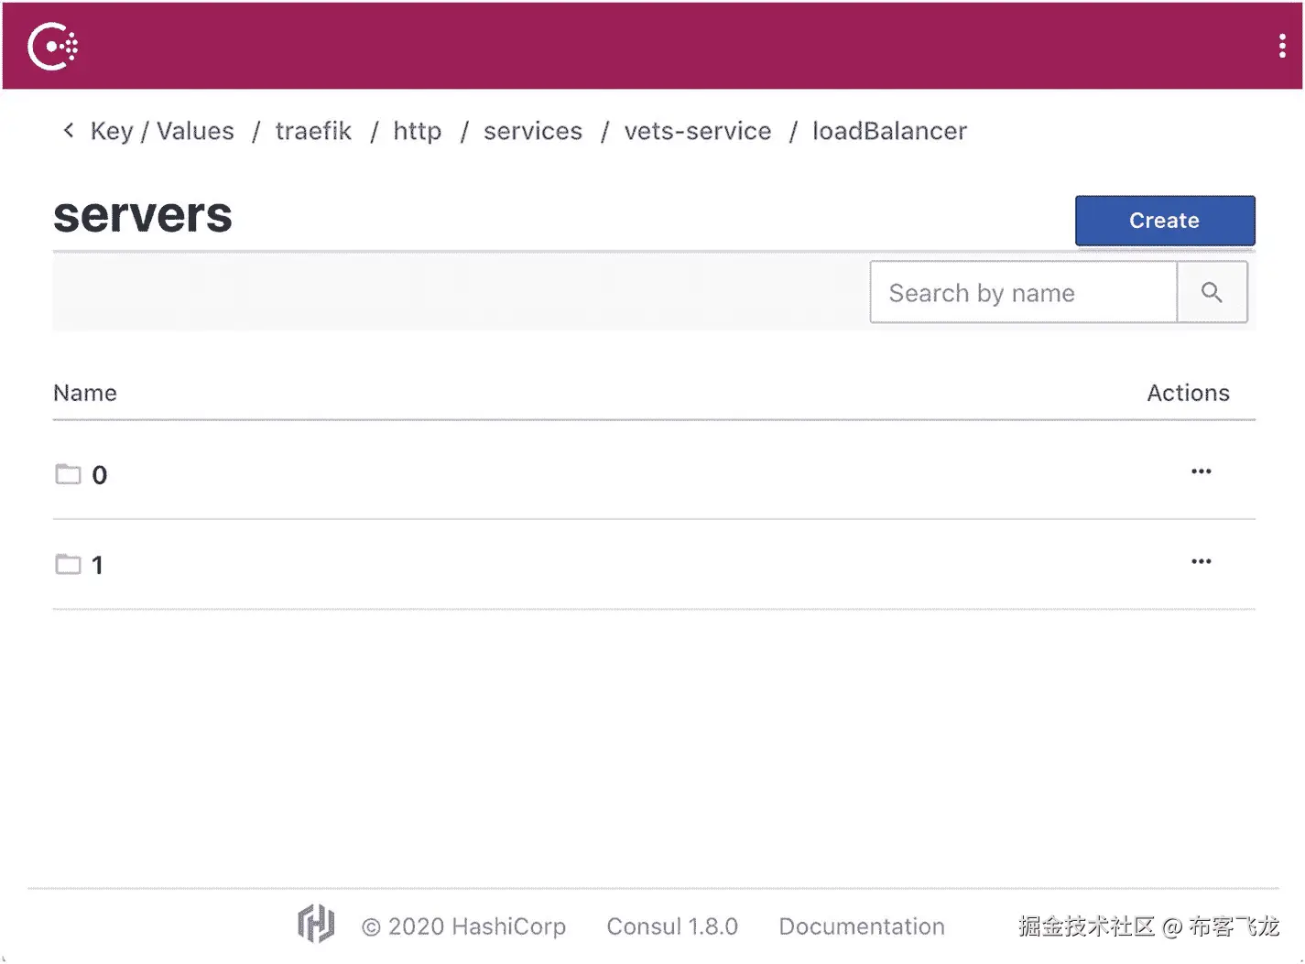This screenshot has width=1305, height=964.
Task: Open actions menu for folder 1
Action: coord(1202,561)
